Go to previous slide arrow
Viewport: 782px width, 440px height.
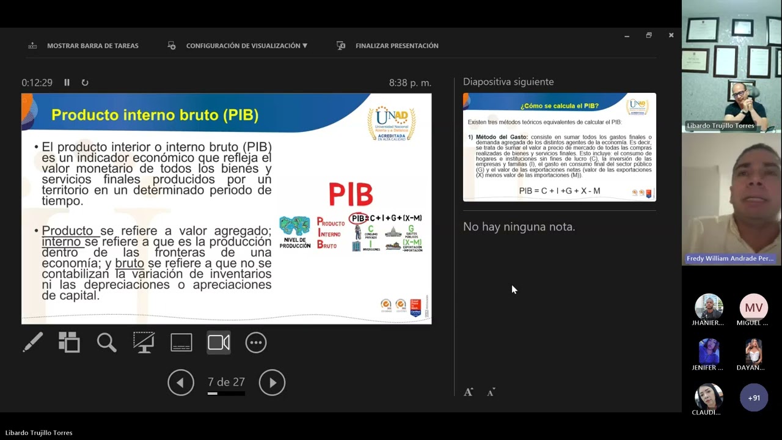(x=181, y=383)
